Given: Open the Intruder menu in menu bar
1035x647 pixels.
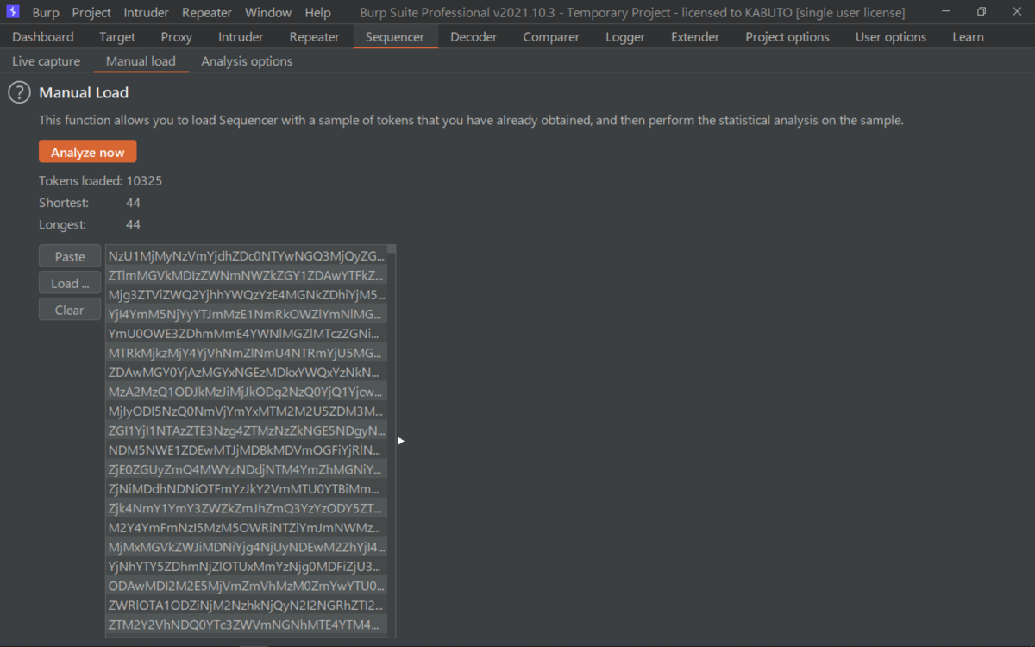Looking at the screenshot, I should pyautogui.click(x=147, y=12).
